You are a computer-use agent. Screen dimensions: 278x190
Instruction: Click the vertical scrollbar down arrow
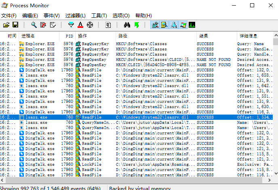click(x=276, y=173)
